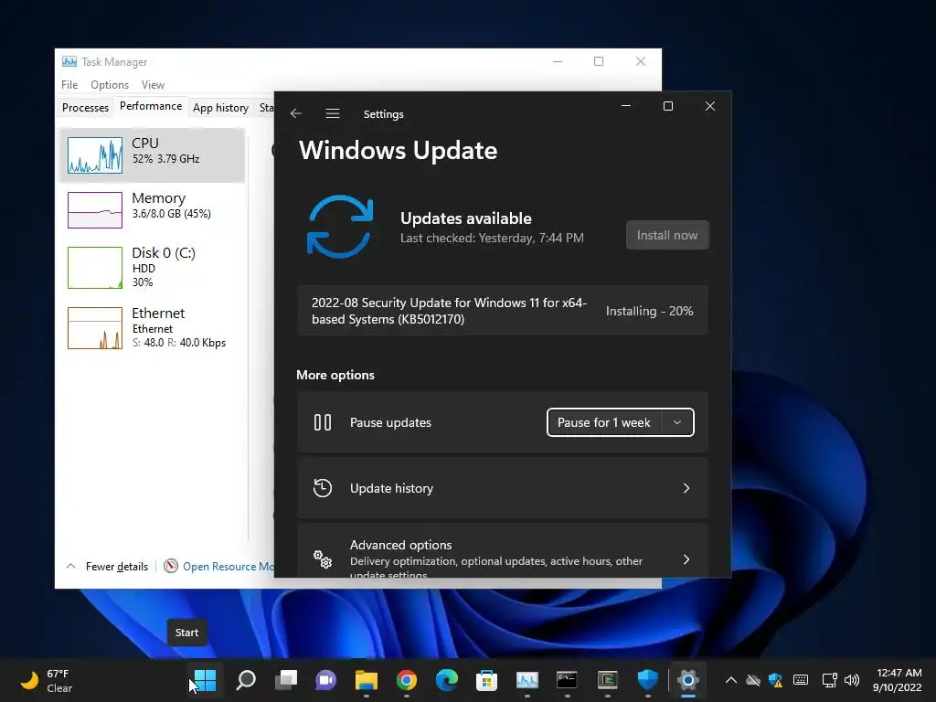The width and height of the screenshot is (936, 702).
Task: Select the Performance tab
Action: point(151,106)
